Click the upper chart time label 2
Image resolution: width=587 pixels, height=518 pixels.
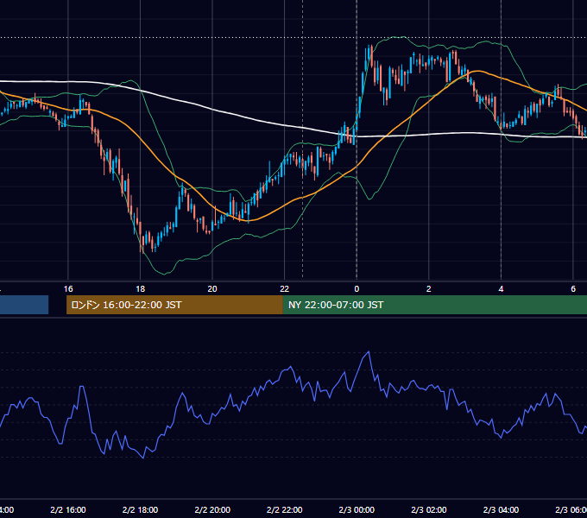coord(429,289)
